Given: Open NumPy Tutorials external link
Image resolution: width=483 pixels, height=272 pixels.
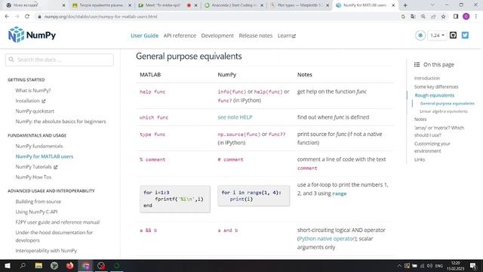Looking at the screenshot, I should tap(36, 167).
